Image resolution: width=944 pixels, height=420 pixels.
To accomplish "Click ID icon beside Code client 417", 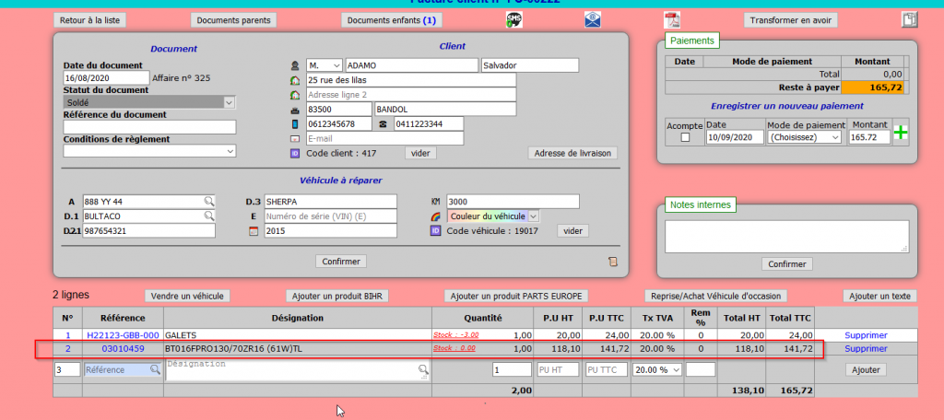I will coord(295,154).
